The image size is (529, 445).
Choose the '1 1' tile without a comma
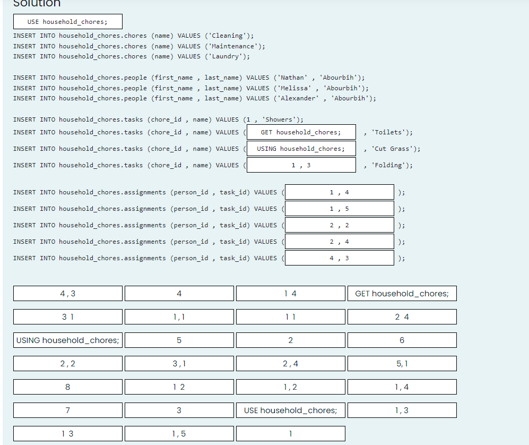pos(290,316)
